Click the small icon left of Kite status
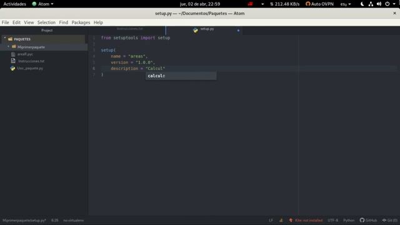The height and width of the screenshot is (225, 400). (281, 221)
